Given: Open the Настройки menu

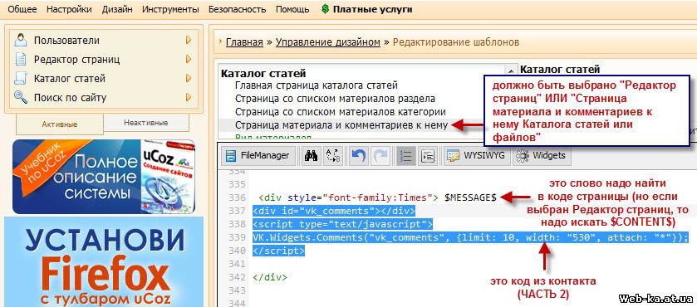Looking at the screenshot, I should 69,9.
